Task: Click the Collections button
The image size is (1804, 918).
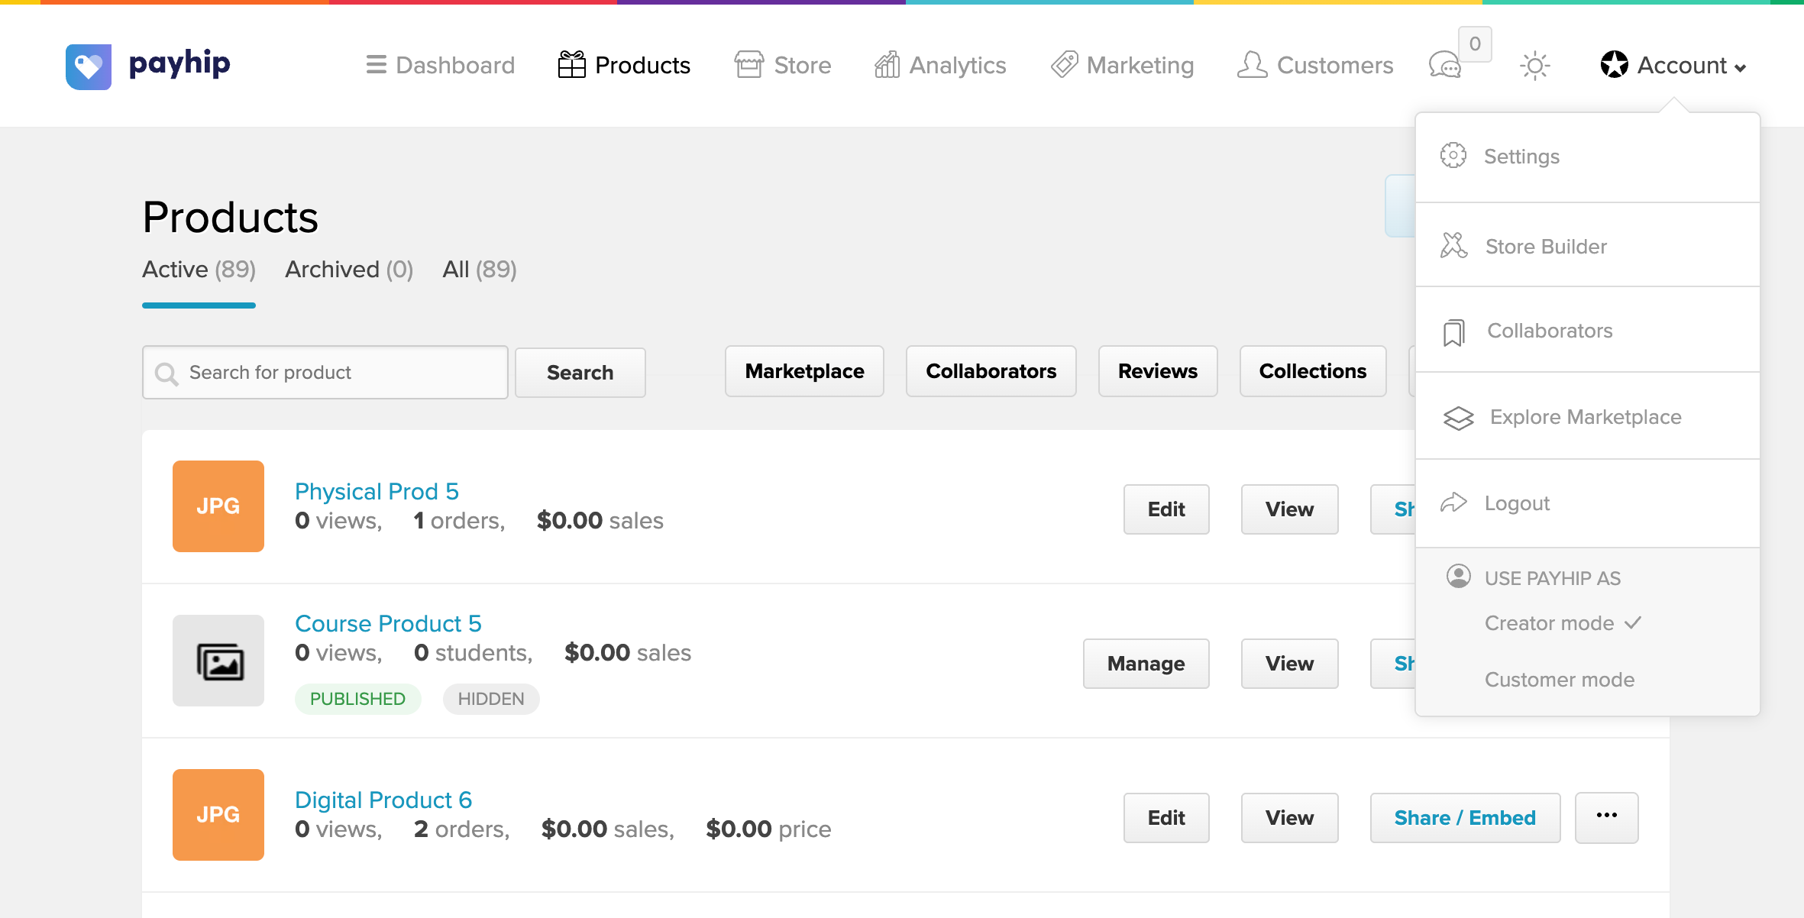Action: [1313, 371]
